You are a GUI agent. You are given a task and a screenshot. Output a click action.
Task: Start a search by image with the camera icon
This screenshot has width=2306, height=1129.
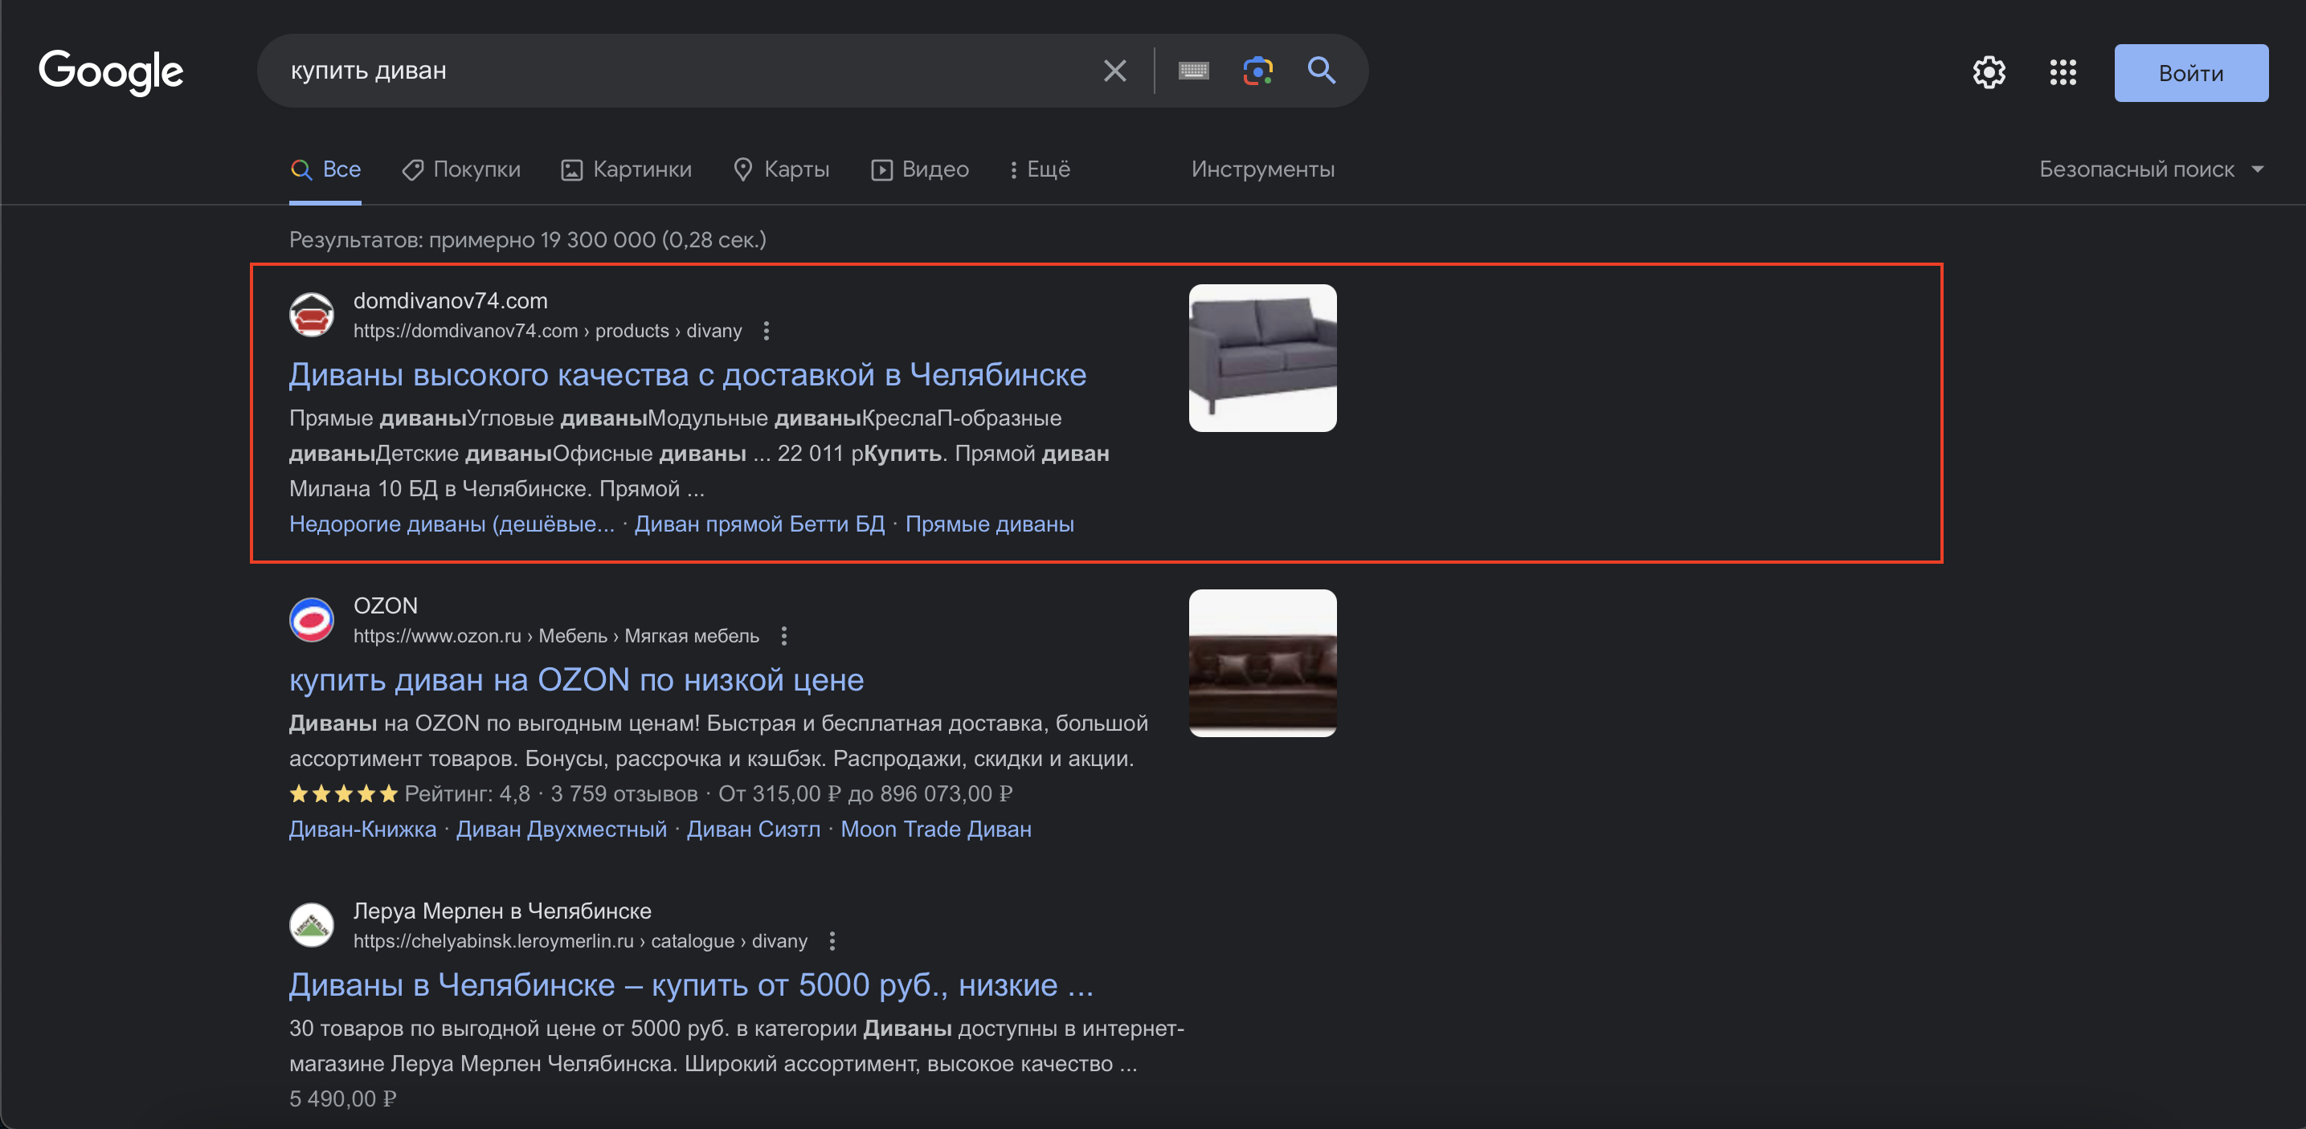(x=1257, y=71)
